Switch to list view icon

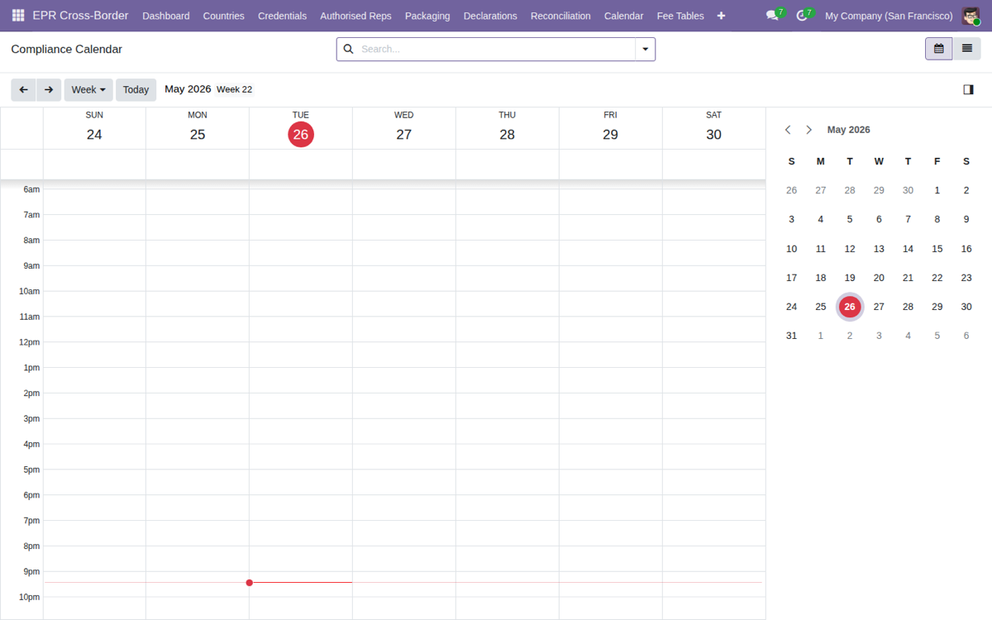coord(966,49)
